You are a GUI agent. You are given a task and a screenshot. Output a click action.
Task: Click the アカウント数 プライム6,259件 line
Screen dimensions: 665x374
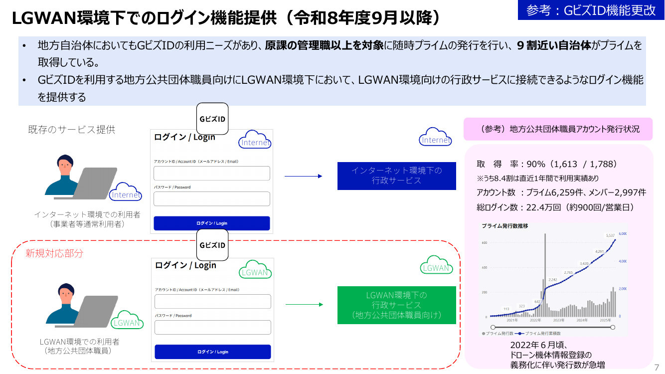(561, 192)
